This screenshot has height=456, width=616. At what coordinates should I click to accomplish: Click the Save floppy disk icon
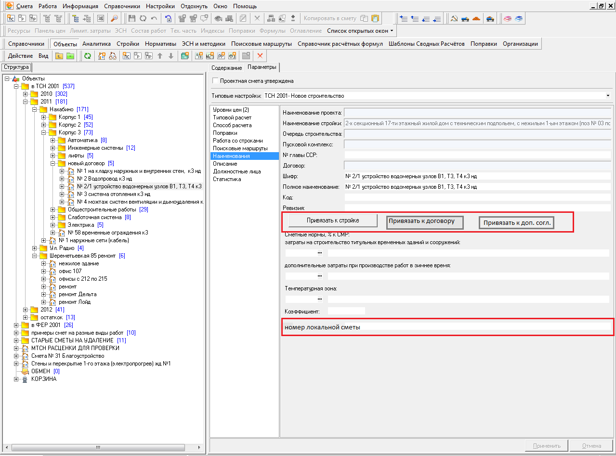tap(132, 19)
